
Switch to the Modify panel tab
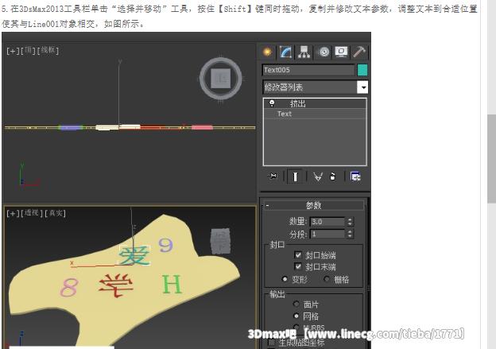click(285, 52)
